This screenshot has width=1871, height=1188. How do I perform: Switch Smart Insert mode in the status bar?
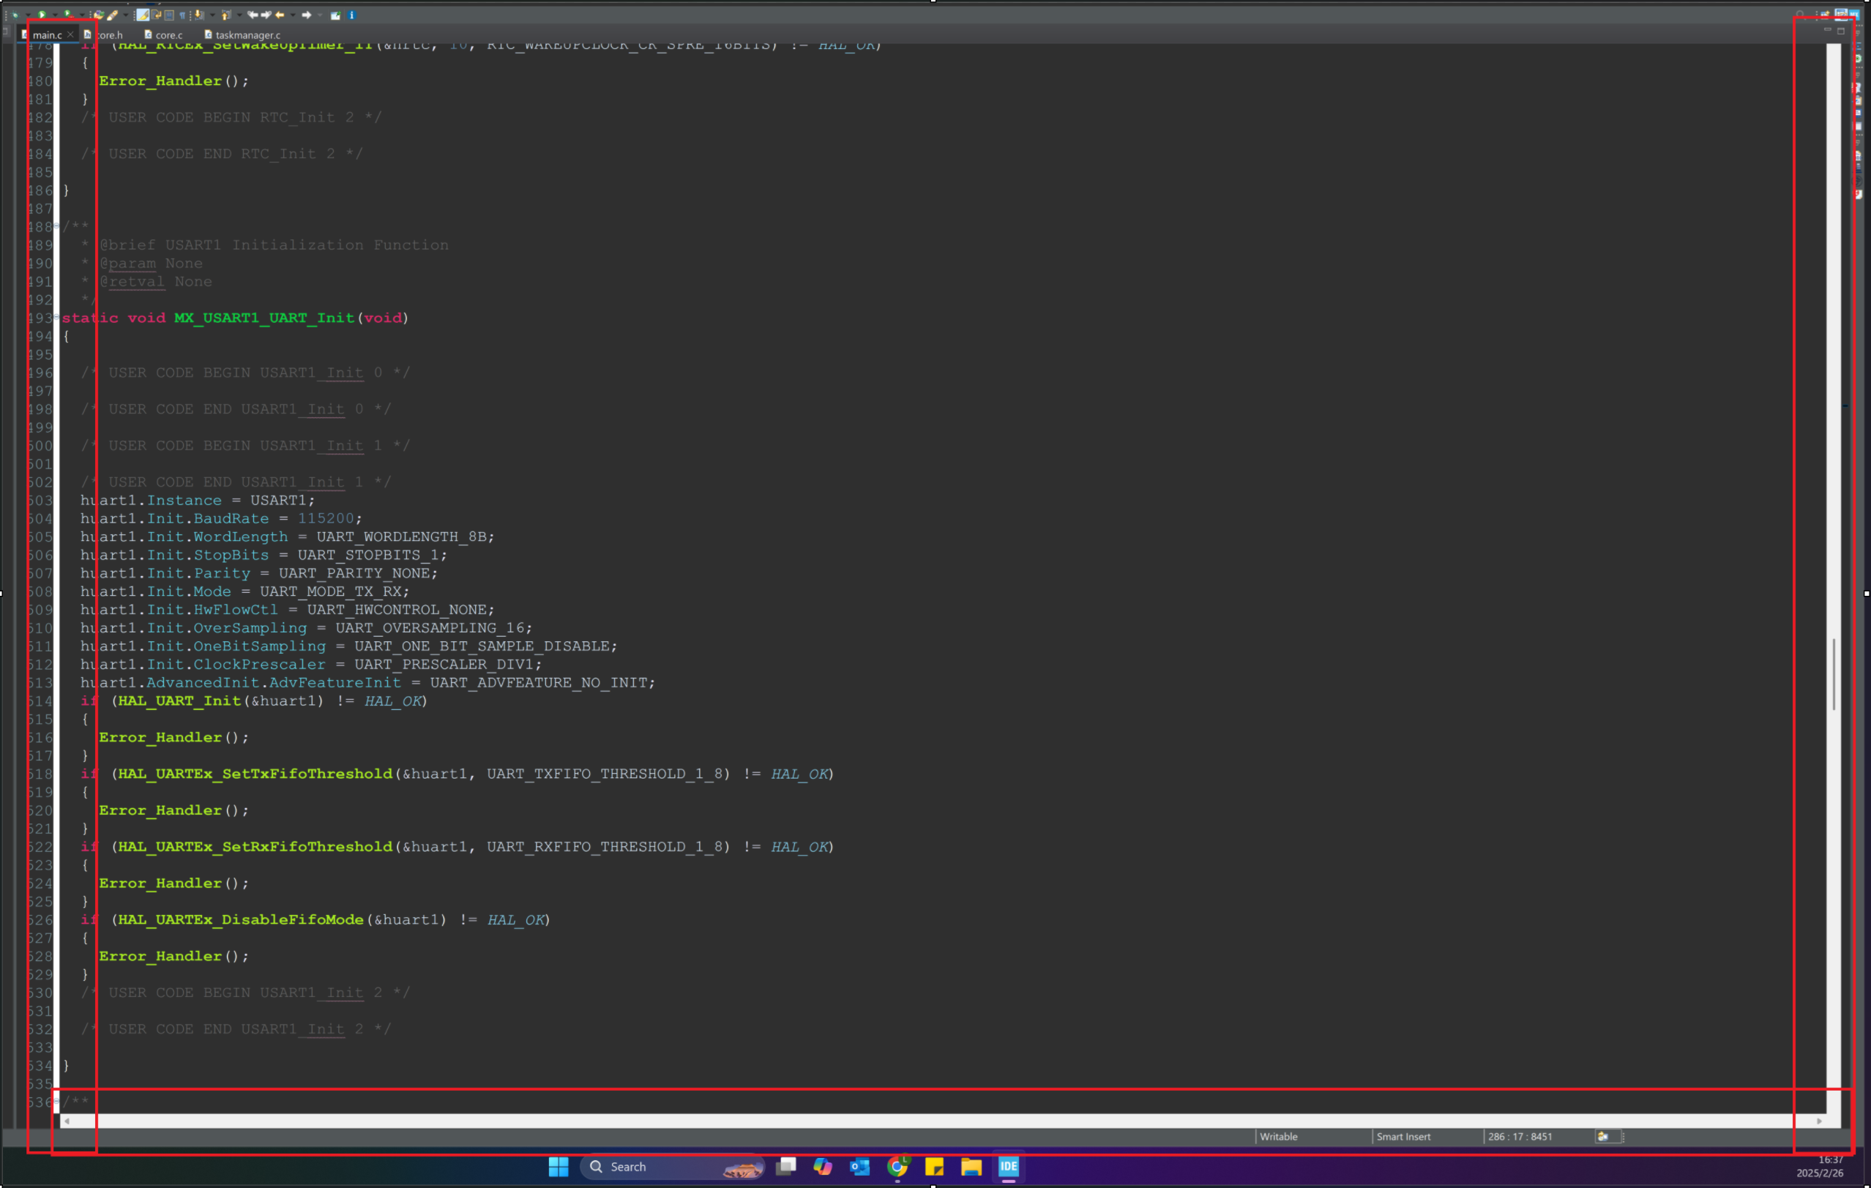click(1403, 1137)
